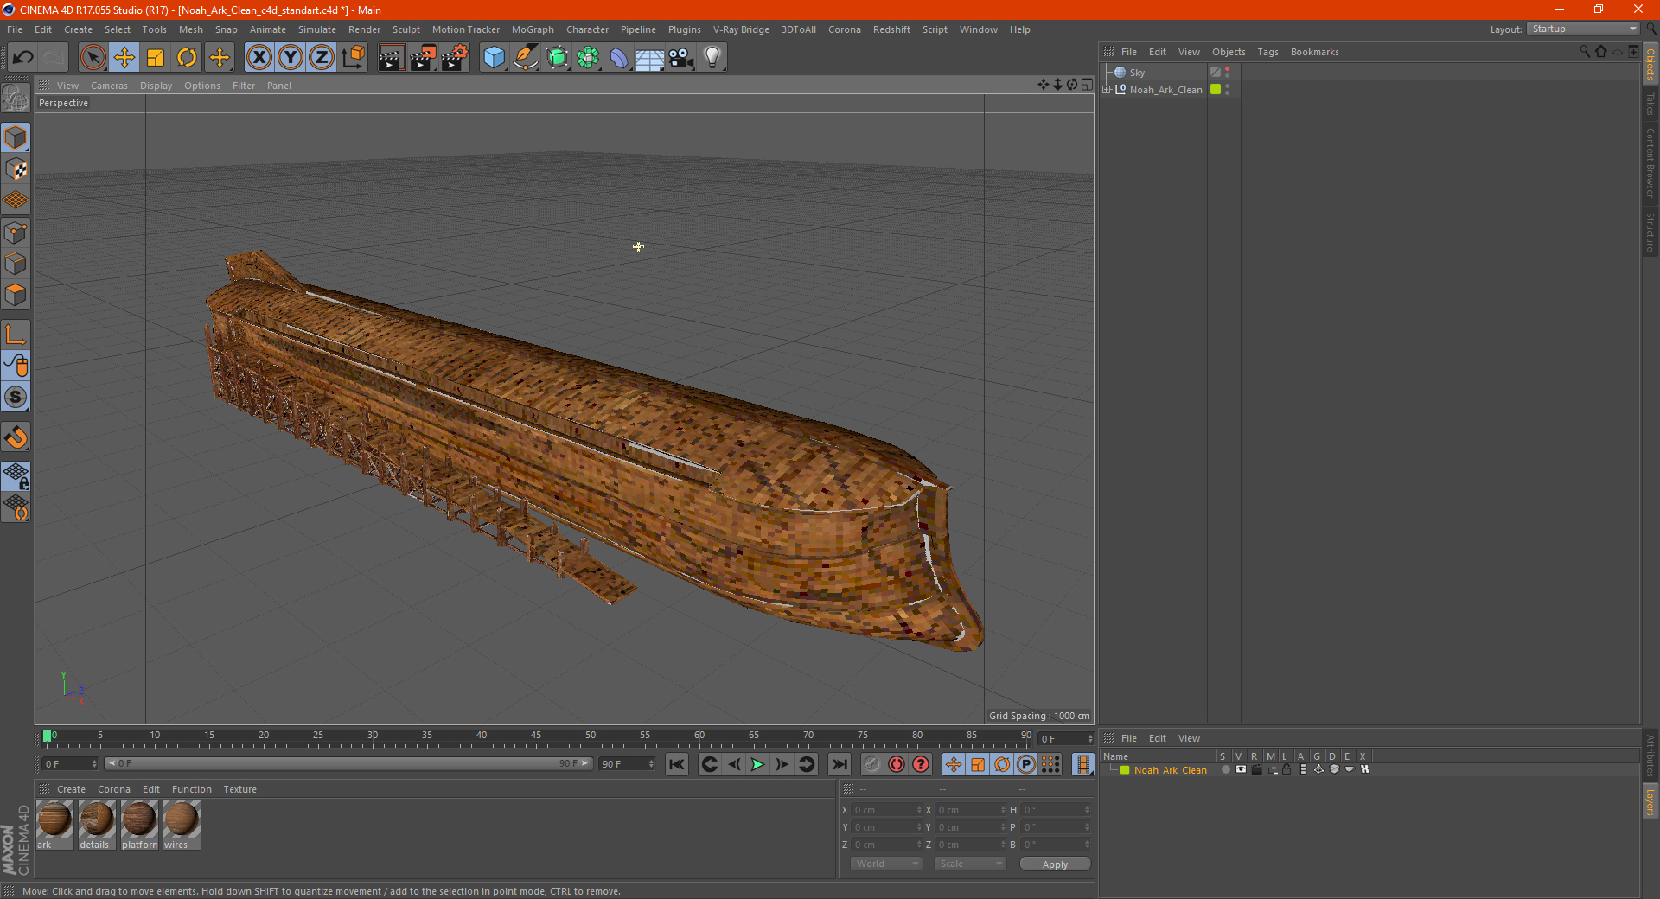Play the animation forward

[x=757, y=764]
